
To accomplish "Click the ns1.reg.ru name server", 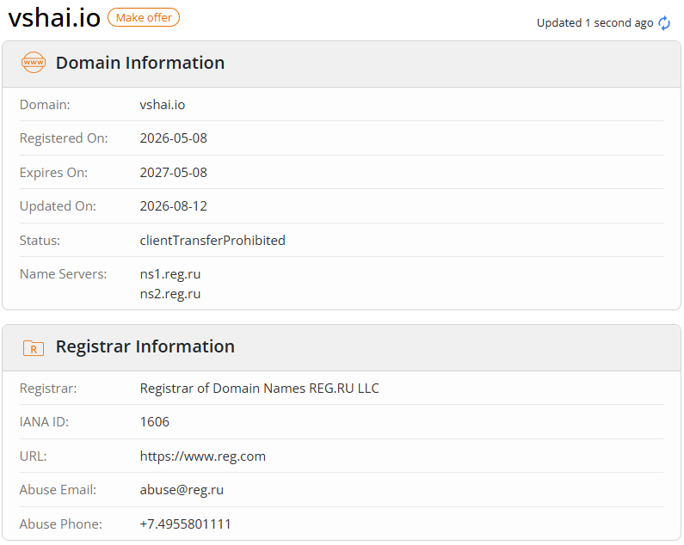I will pos(170,274).
